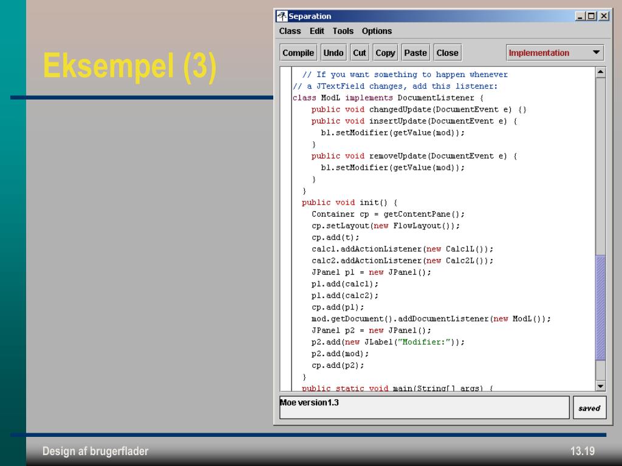Click the line with 'mod.getDocument().addDocumentListener'

[431, 319]
